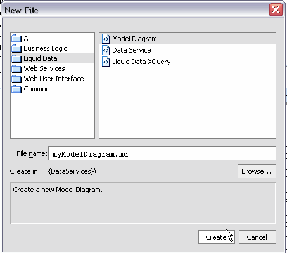
Task: Click the Business Logic folder icon
Action: tap(16, 49)
